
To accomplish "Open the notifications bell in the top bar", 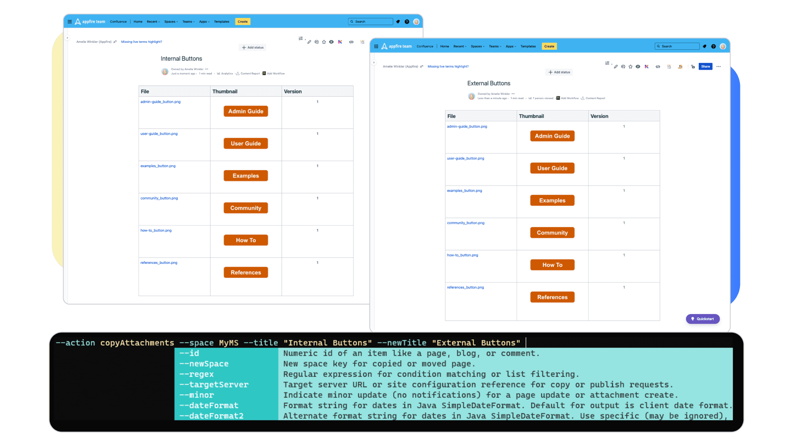I will (704, 46).
